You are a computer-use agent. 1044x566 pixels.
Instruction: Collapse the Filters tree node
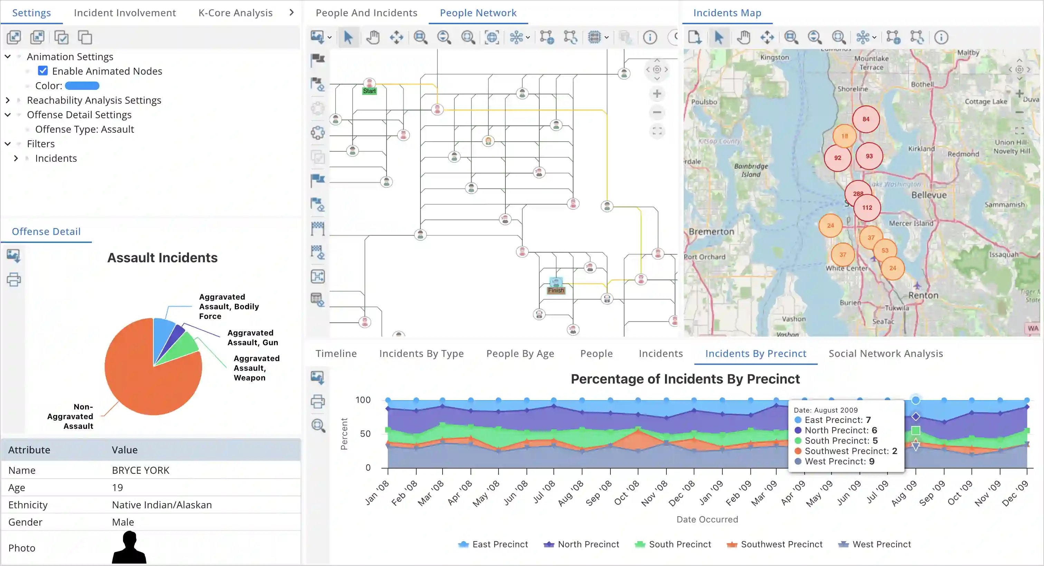(8, 143)
